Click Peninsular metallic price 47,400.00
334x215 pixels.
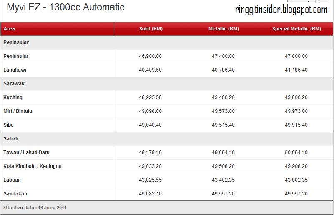point(223,56)
